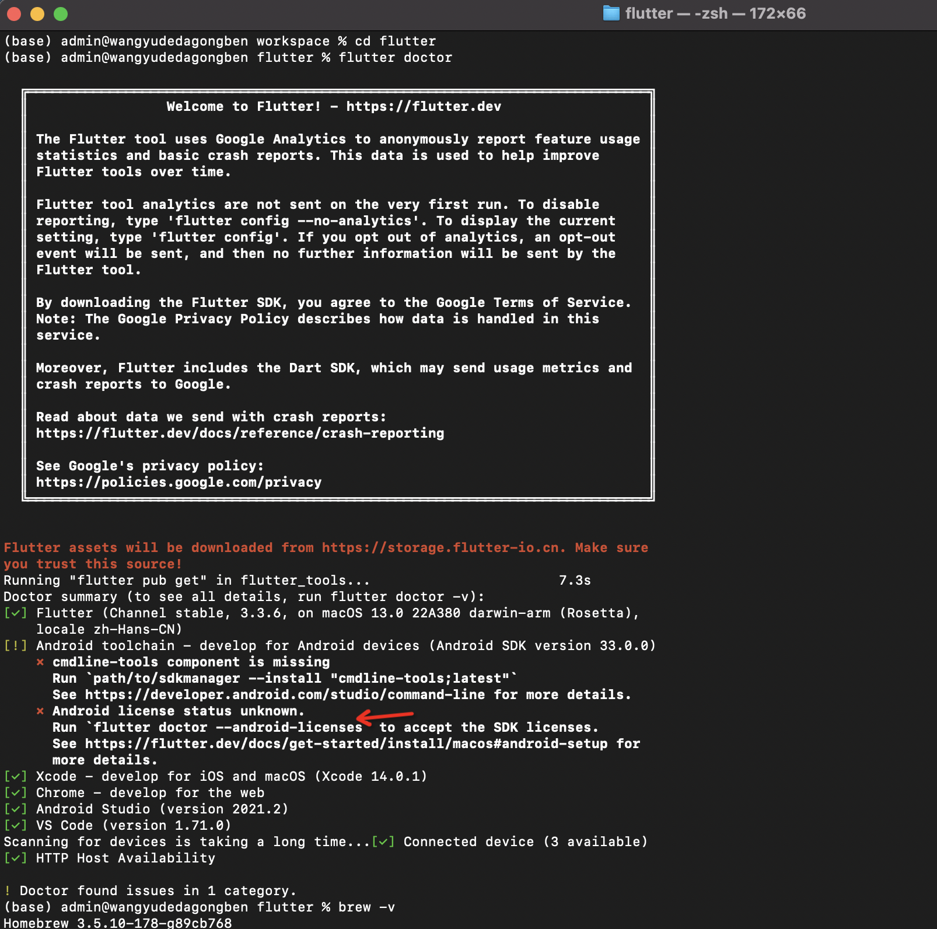Viewport: 937px width, 929px height.
Task: Click 'Running "flutter pub get"' line
Action: point(187,581)
